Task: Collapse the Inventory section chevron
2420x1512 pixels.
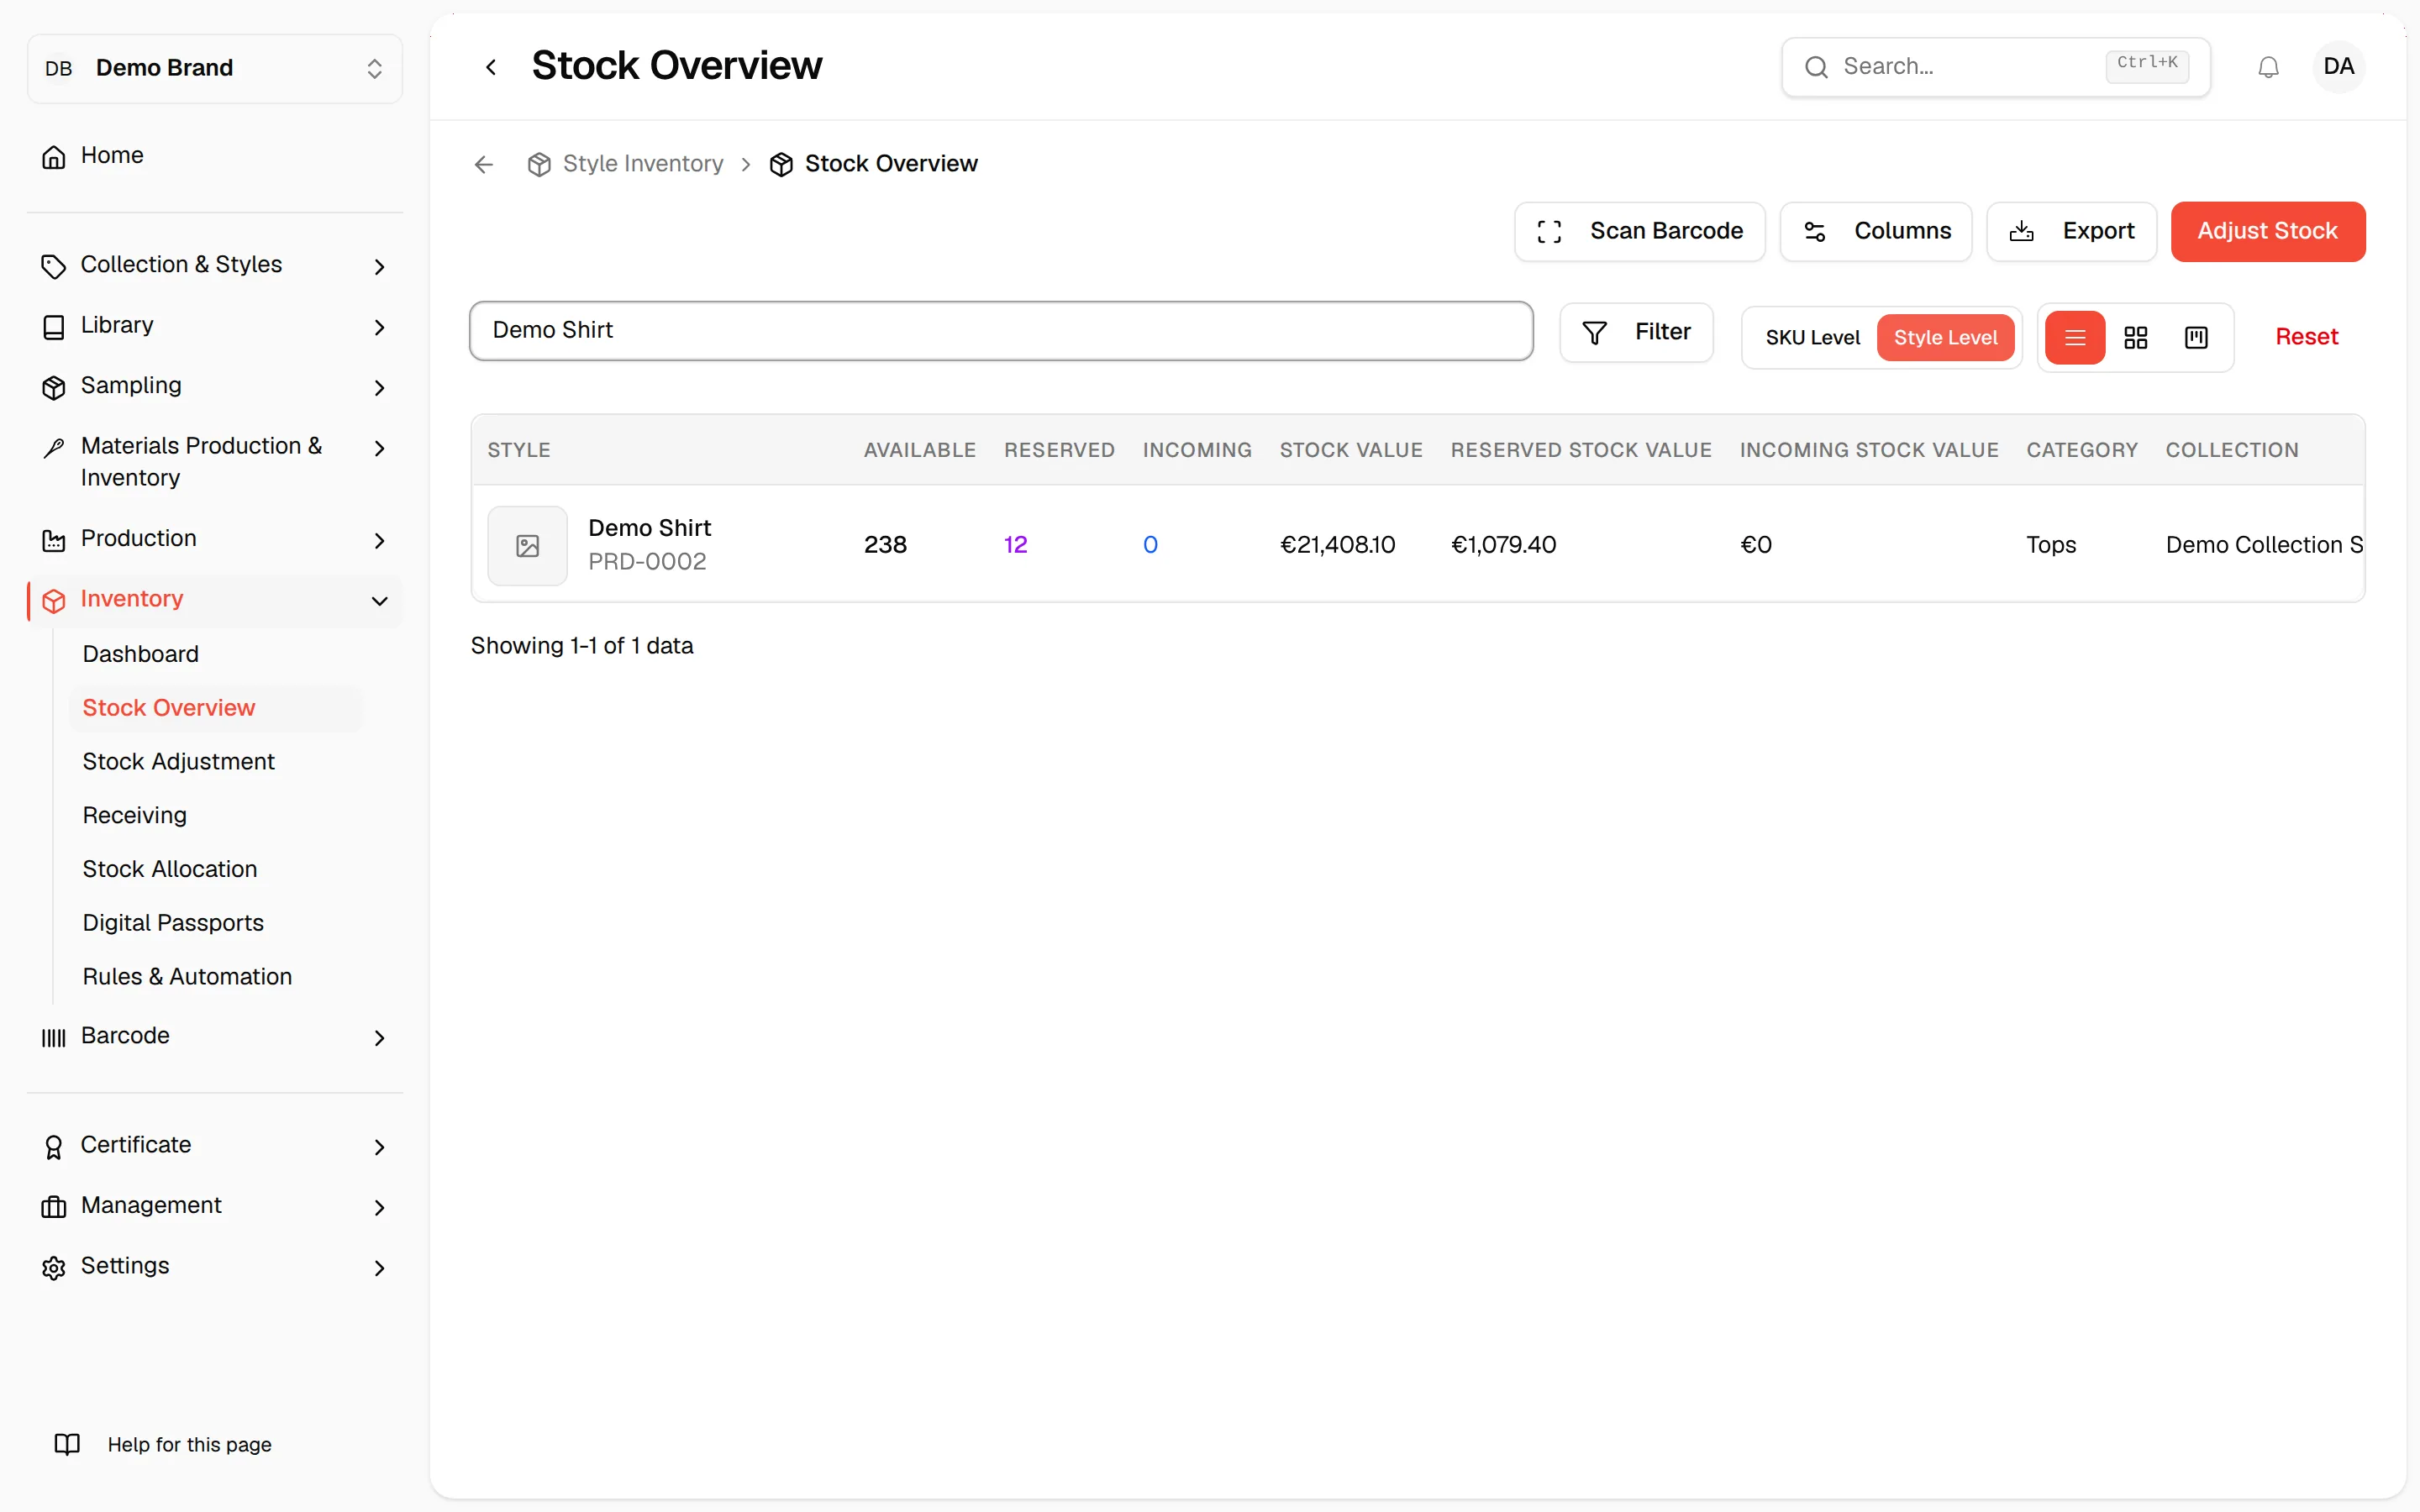Action: pos(380,601)
